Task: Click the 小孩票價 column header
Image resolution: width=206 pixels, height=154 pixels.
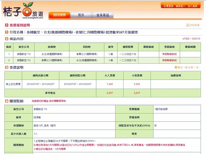Action: pyautogui.click(x=137, y=75)
